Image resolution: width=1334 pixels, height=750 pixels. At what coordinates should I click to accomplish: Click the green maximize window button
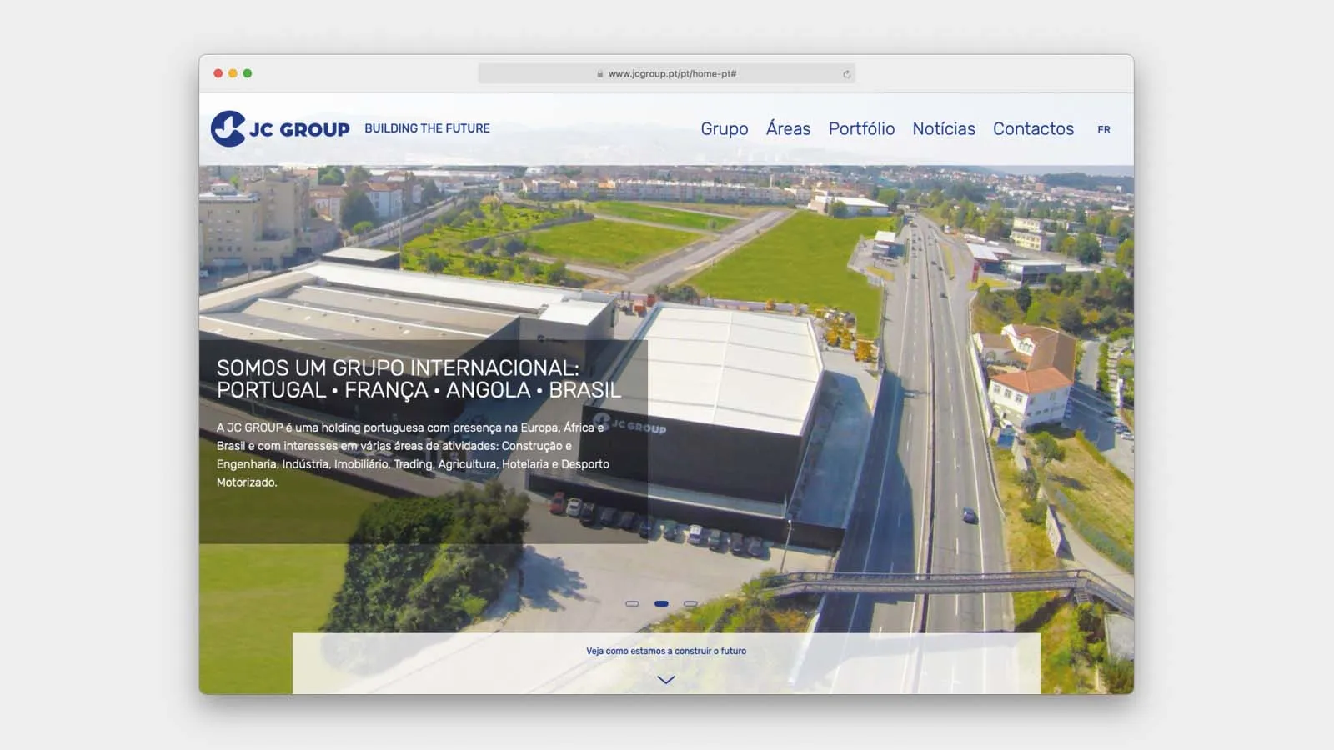[x=248, y=73]
